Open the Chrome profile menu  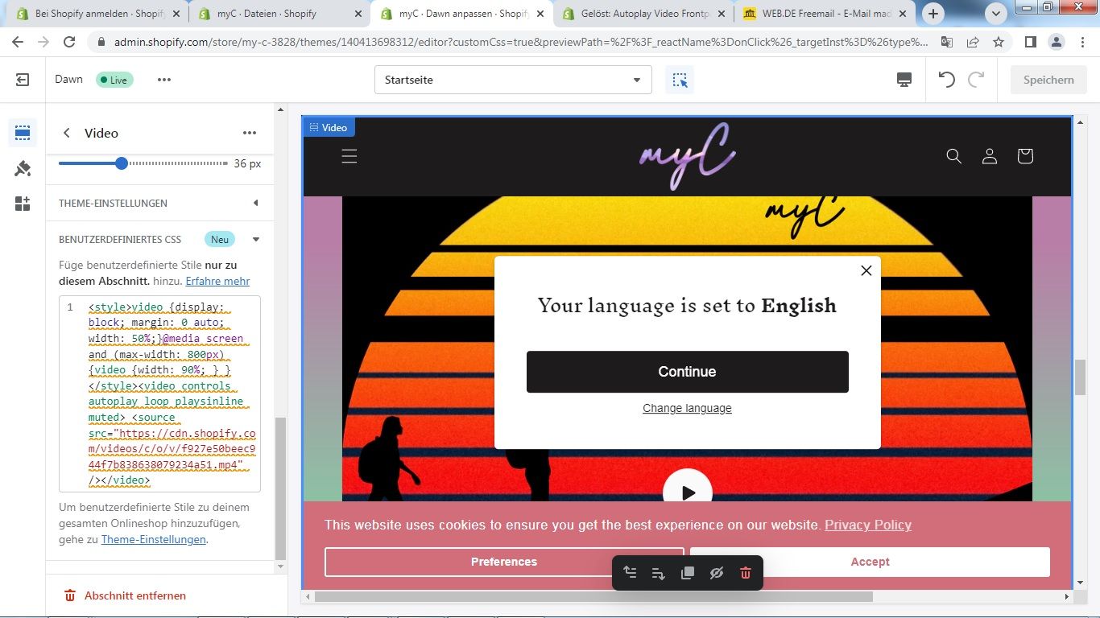(1056, 43)
